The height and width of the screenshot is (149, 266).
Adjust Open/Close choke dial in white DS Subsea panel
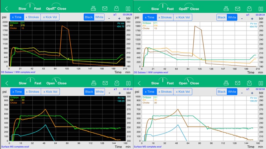[189, 6]
